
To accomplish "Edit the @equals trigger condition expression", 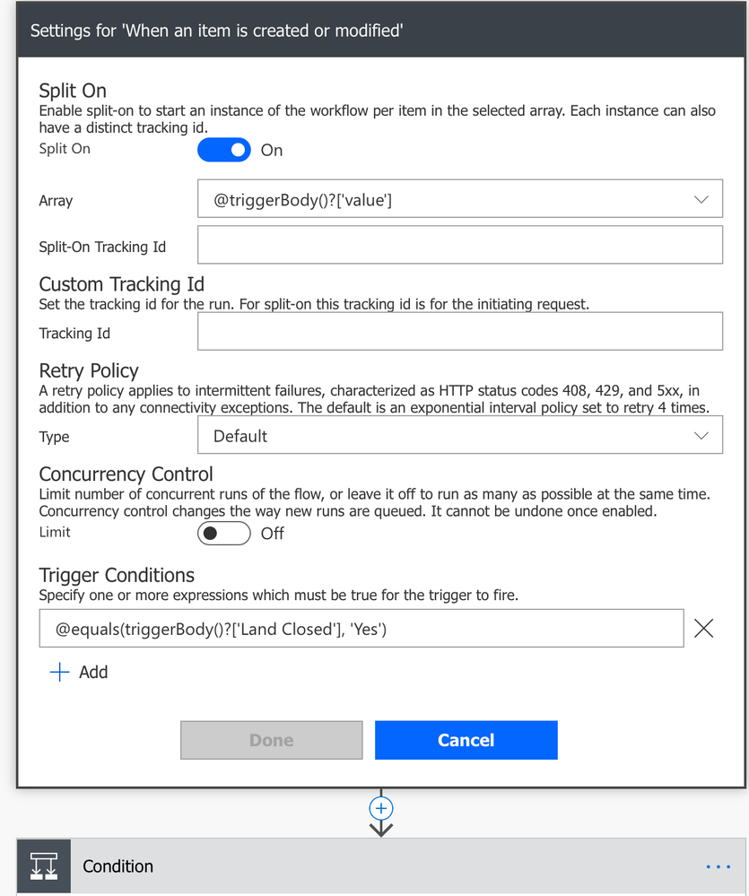I will pos(359,628).
